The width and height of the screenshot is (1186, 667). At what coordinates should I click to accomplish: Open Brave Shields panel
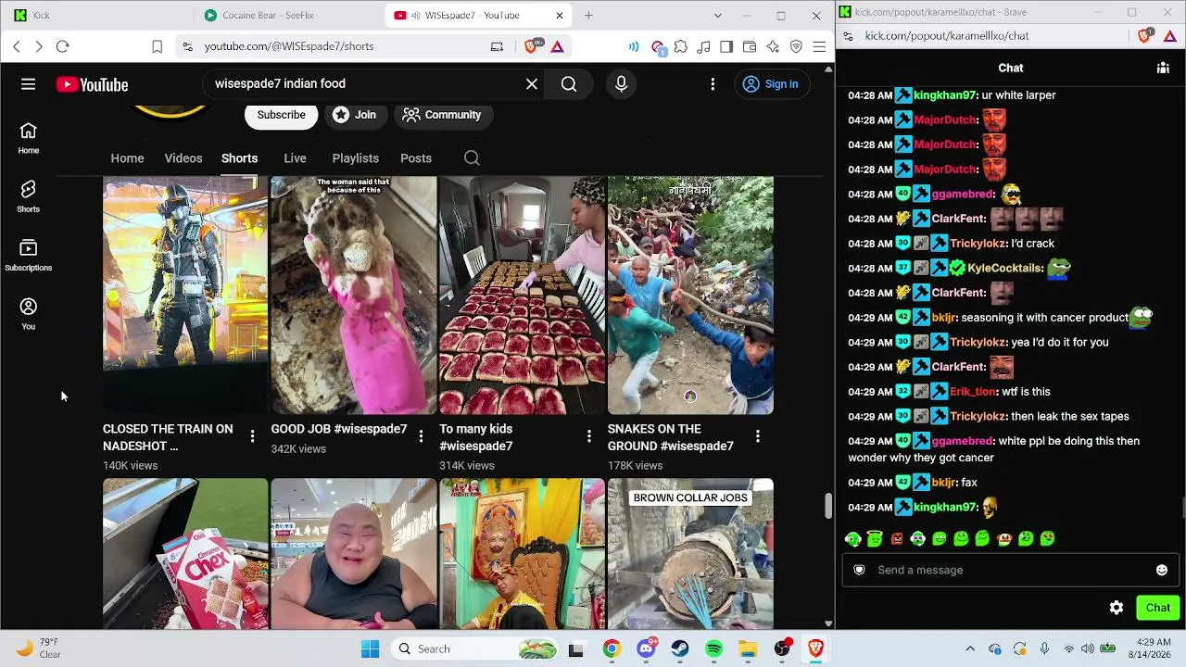[x=532, y=46]
